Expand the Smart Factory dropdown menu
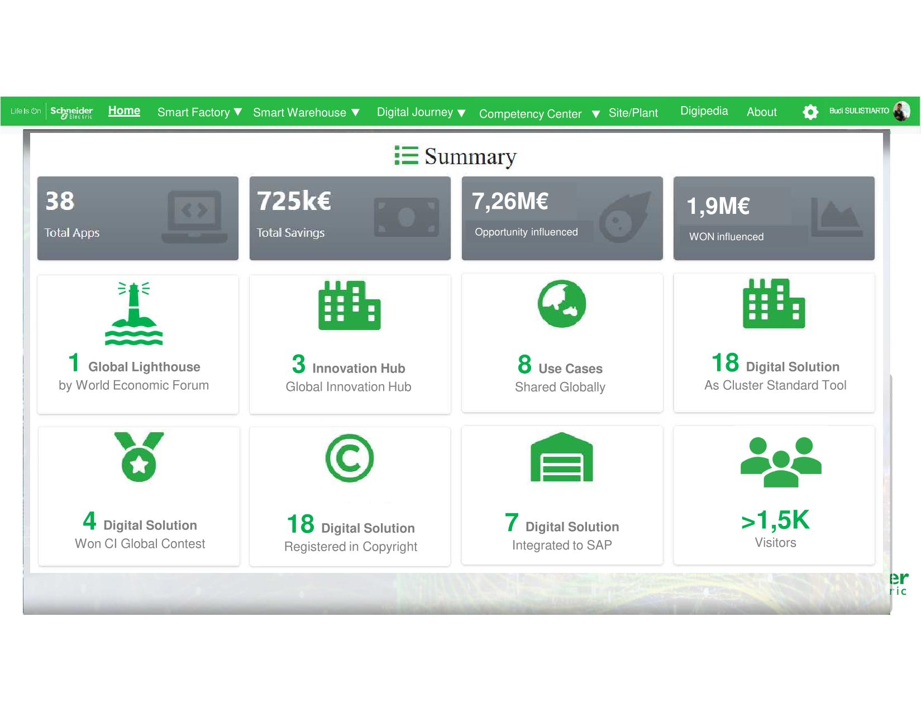The image size is (921, 712). (x=199, y=112)
